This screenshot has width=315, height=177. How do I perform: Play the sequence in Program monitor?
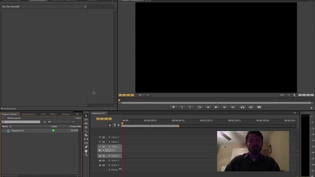(216, 107)
